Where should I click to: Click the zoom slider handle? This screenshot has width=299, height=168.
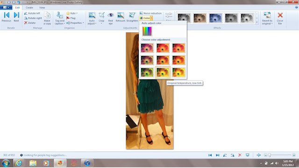point(270,155)
